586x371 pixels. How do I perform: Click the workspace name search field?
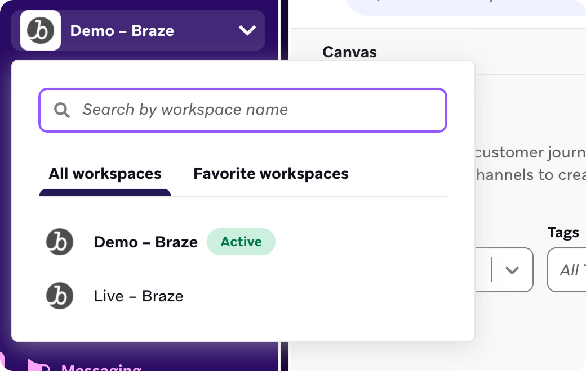tap(242, 110)
